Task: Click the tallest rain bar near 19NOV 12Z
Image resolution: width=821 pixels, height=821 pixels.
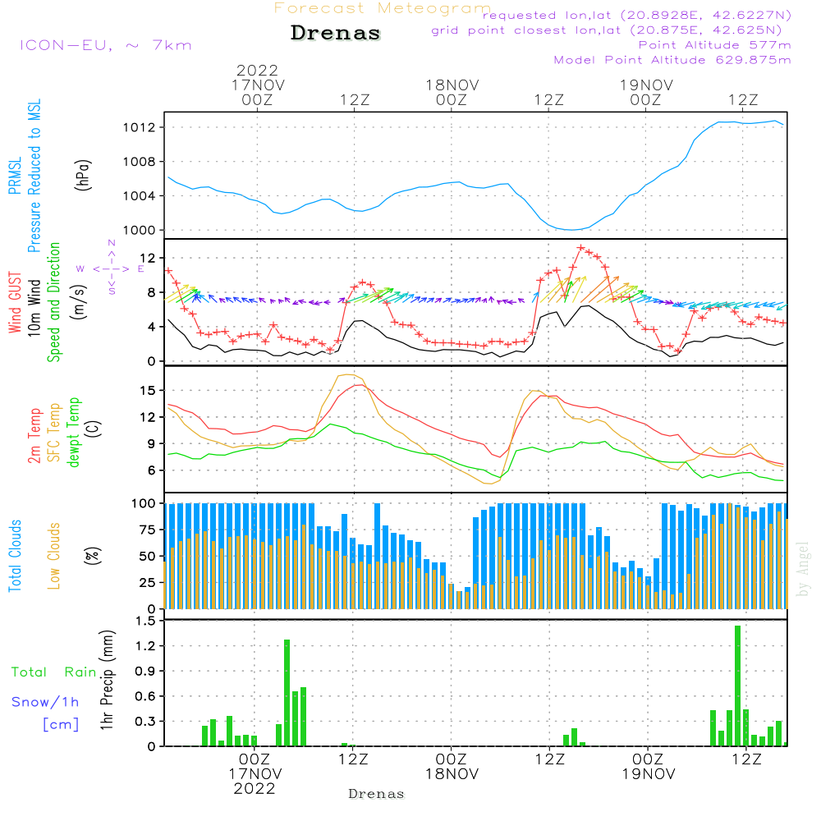Action: [x=738, y=686]
